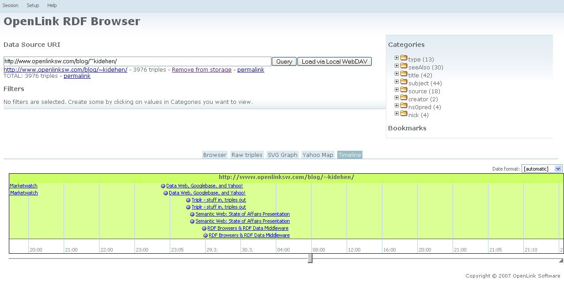564x282 pixels.
Task: Open second RDF Browsers & RDF Data Middleware link
Action: tap(249, 236)
